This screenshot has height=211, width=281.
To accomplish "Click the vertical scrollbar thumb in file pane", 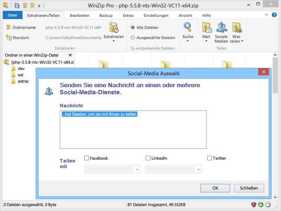I will pyautogui.click(x=275, y=75).
